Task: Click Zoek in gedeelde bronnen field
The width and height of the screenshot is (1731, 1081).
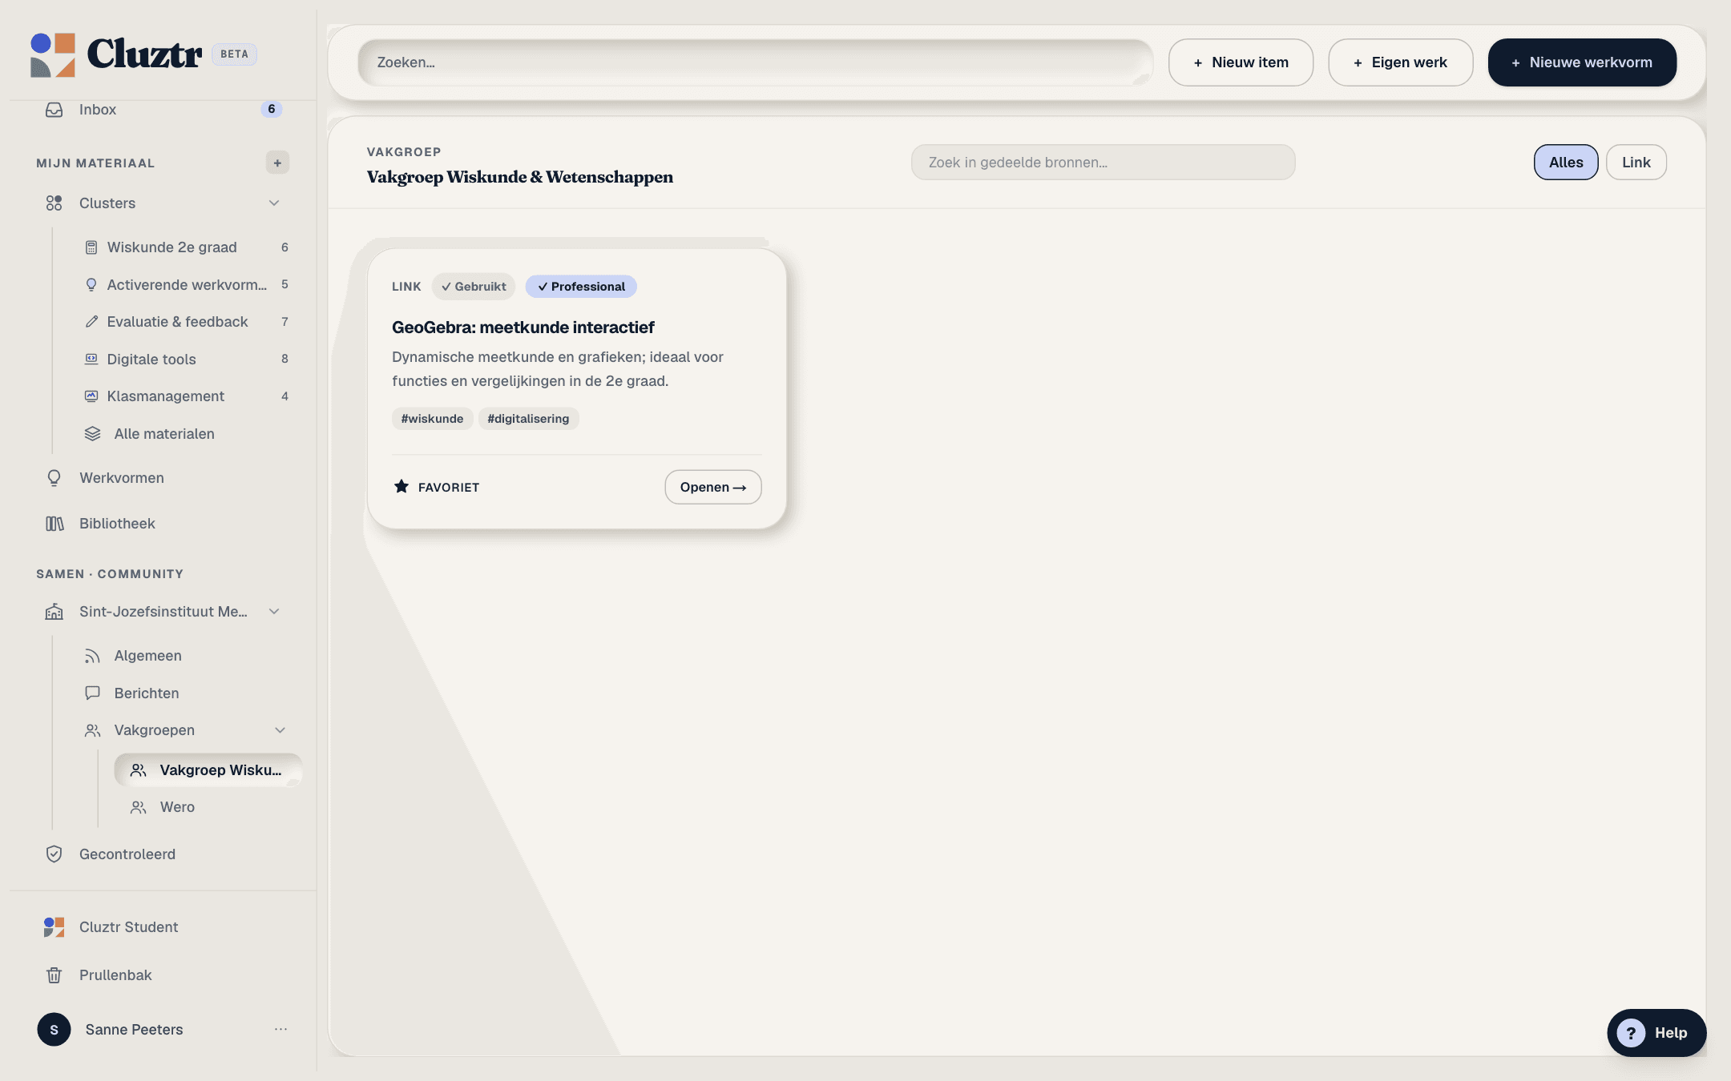Action: point(1103,163)
